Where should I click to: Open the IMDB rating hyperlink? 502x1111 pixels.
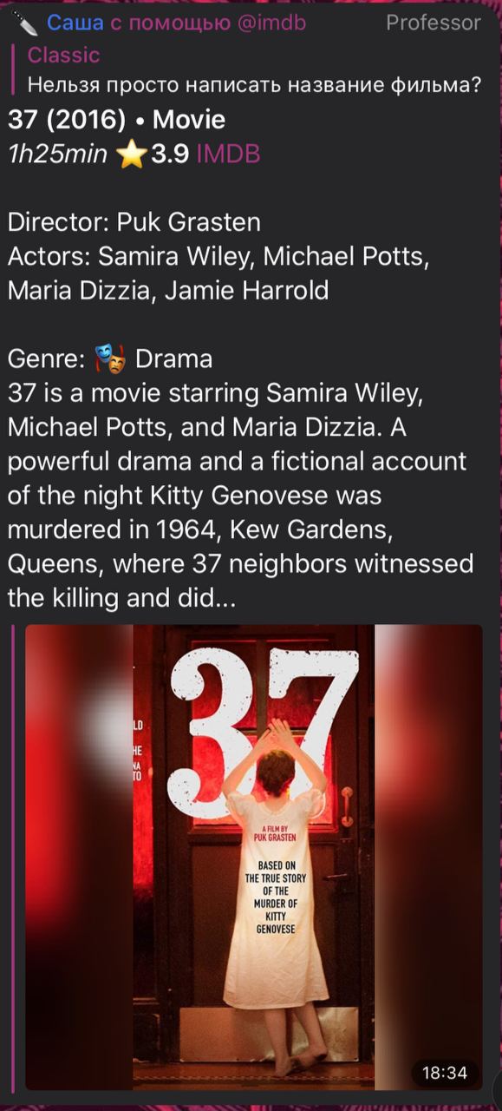click(x=228, y=154)
